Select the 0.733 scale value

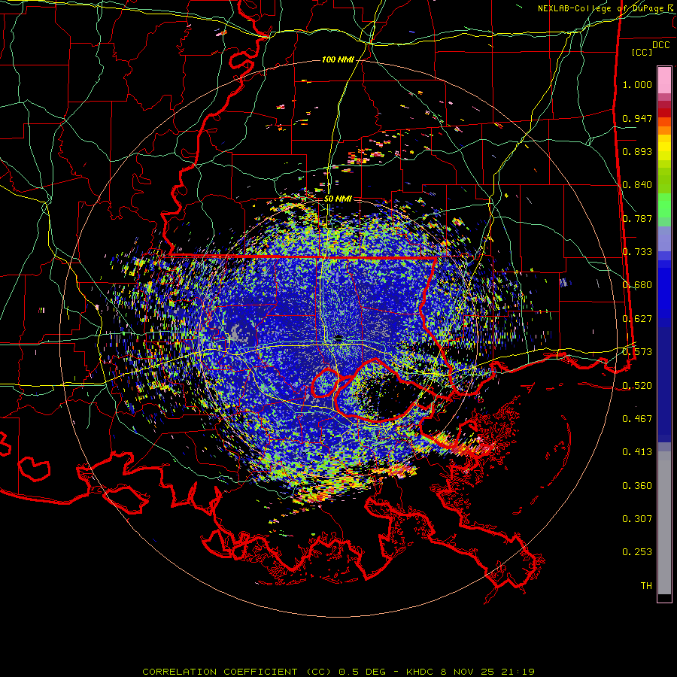click(x=637, y=252)
